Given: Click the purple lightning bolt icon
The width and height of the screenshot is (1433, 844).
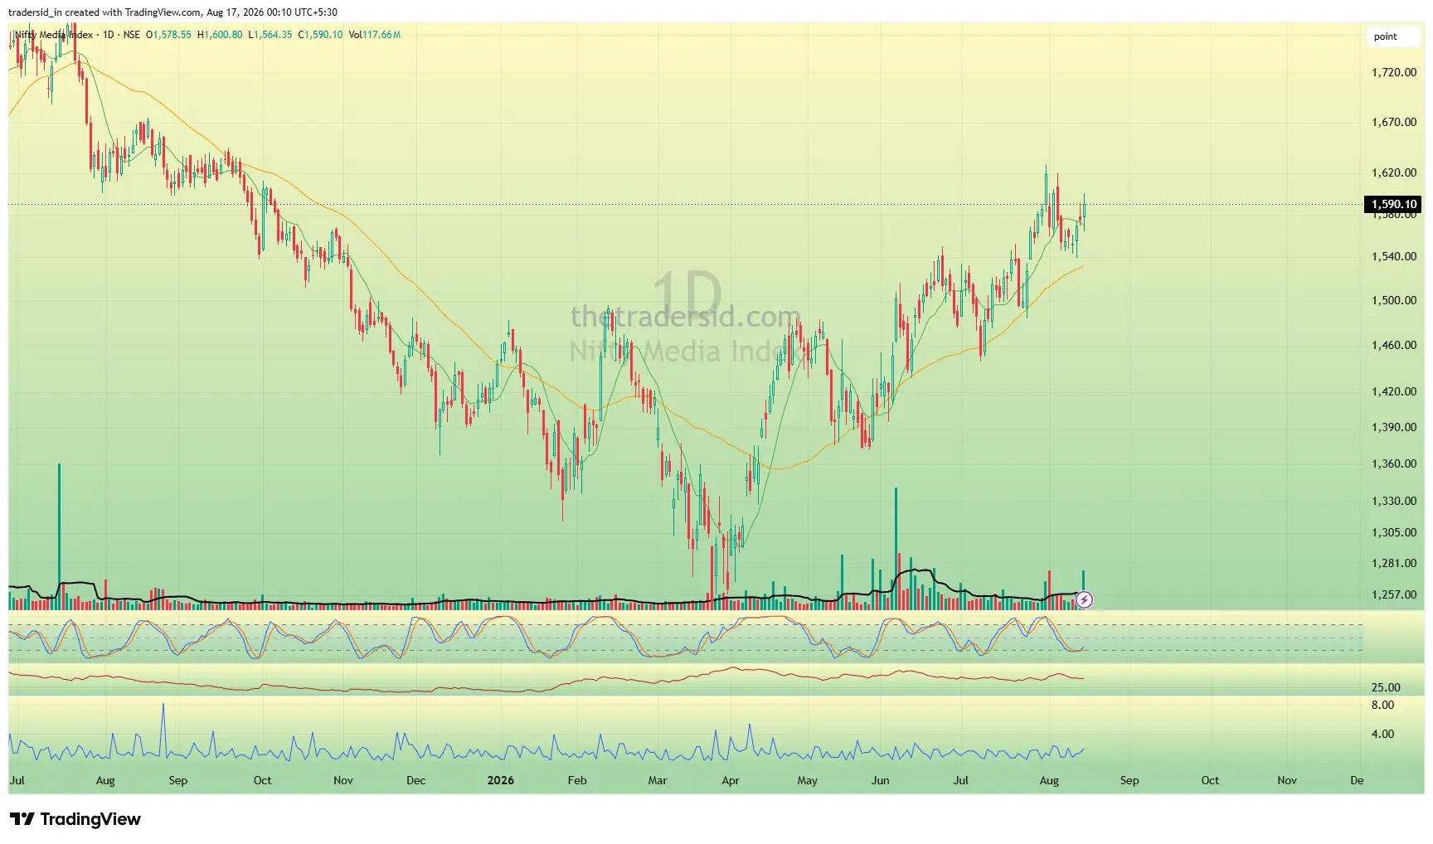Looking at the screenshot, I should [x=1084, y=599].
